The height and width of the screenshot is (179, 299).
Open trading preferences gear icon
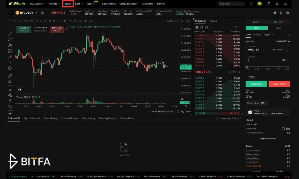288,13
